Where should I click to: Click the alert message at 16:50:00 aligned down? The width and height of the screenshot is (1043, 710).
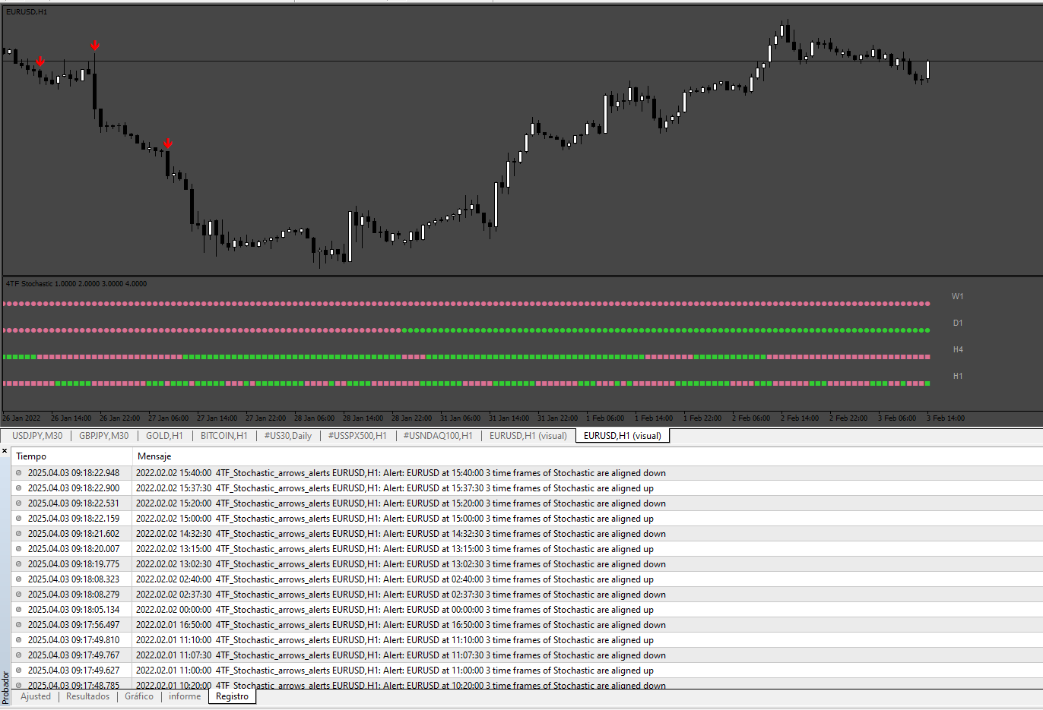(401, 625)
